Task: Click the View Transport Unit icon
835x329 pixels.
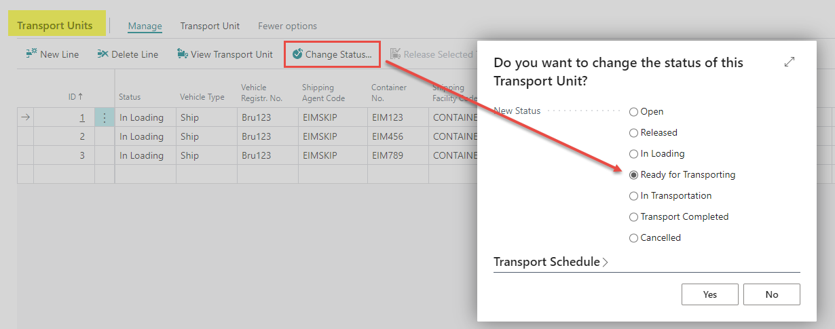Action: [x=182, y=54]
